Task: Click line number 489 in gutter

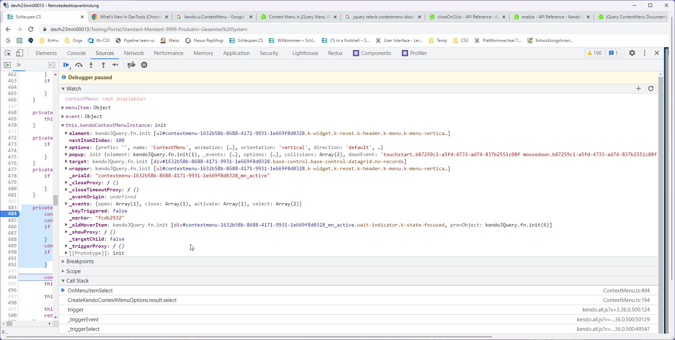Action: point(12,246)
